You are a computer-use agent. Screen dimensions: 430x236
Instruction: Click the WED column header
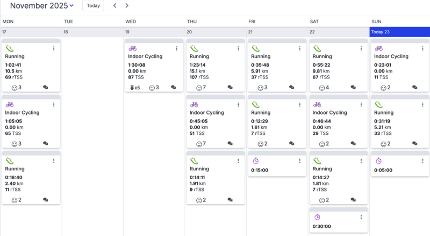(x=131, y=22)
